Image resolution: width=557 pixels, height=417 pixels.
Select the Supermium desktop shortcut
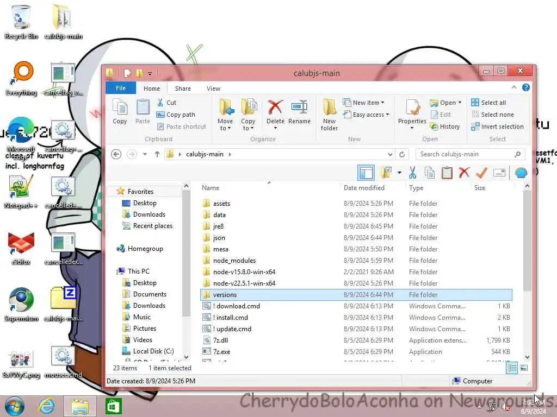point(21,305)
